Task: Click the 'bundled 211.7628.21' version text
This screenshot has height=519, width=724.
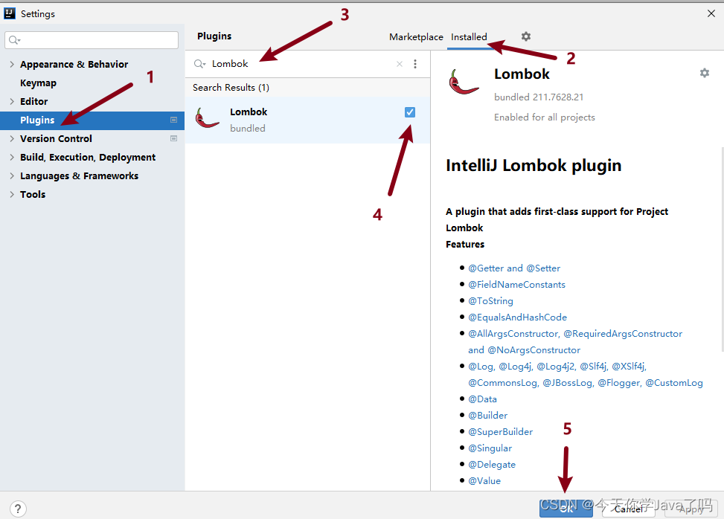Action: [539, 97]
